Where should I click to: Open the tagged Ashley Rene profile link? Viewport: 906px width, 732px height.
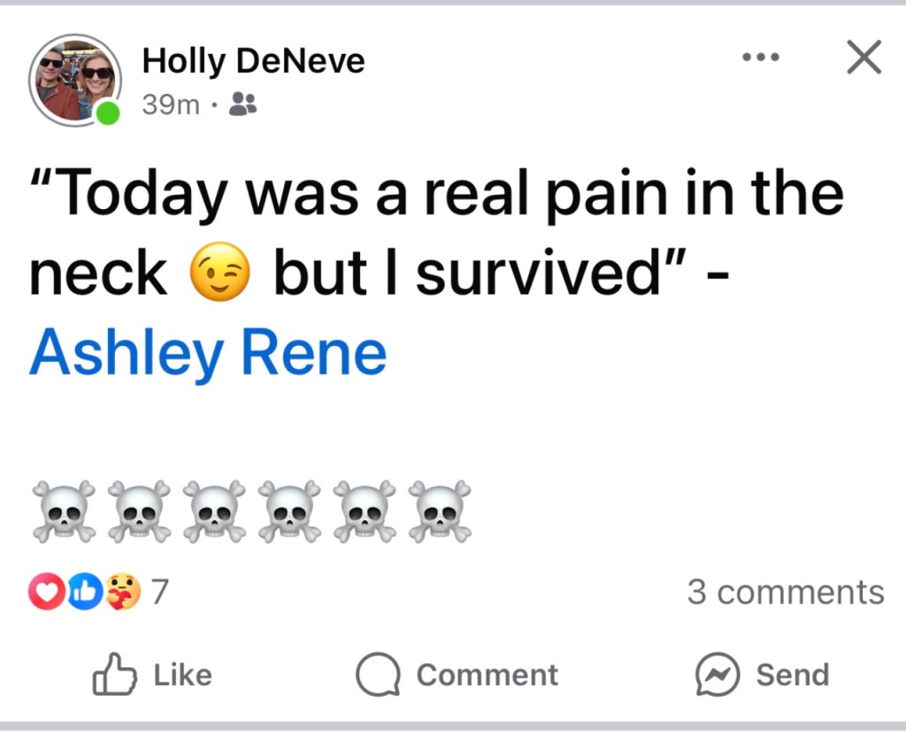(208, 353)
